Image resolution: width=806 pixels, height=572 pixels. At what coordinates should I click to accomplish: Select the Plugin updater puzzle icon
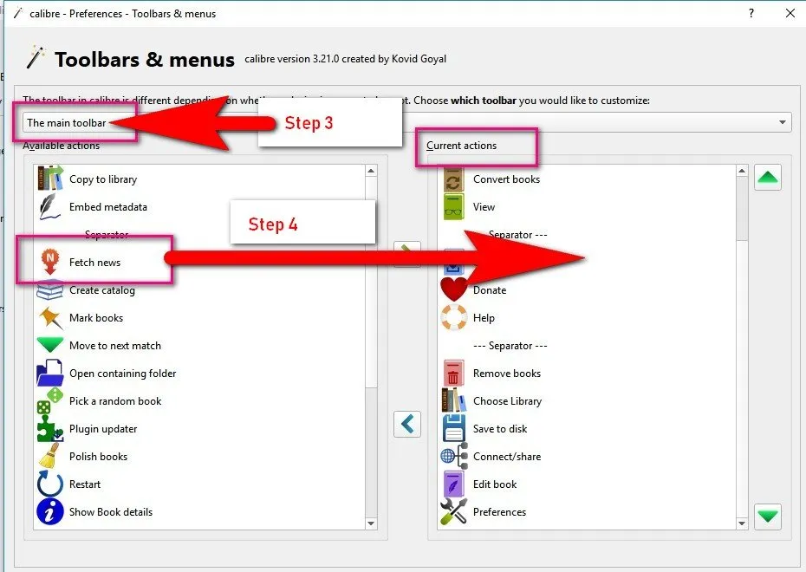coord(50,429)
